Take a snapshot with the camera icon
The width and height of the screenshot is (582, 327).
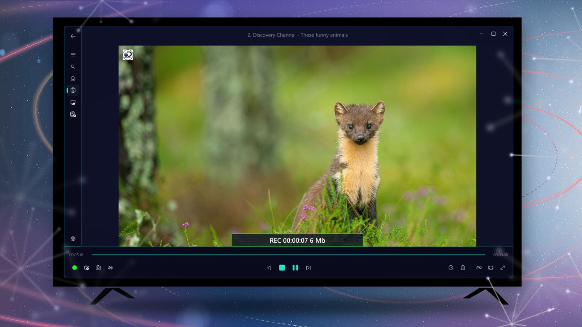click(x=98, y=268)
